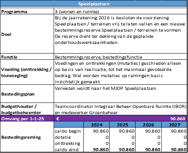
Task: Select the Bestedingsplan label cell
Action: [x=27, y=94]
